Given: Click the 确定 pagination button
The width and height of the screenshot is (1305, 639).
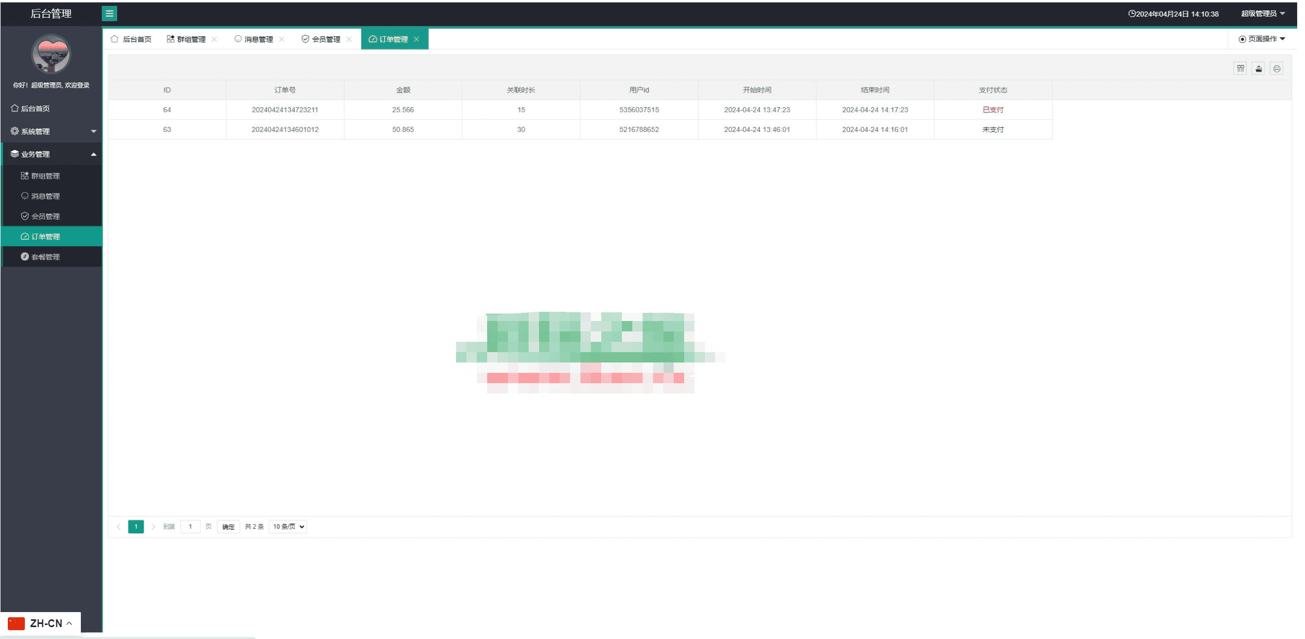Looking at the screenshot, I should 229,527.
